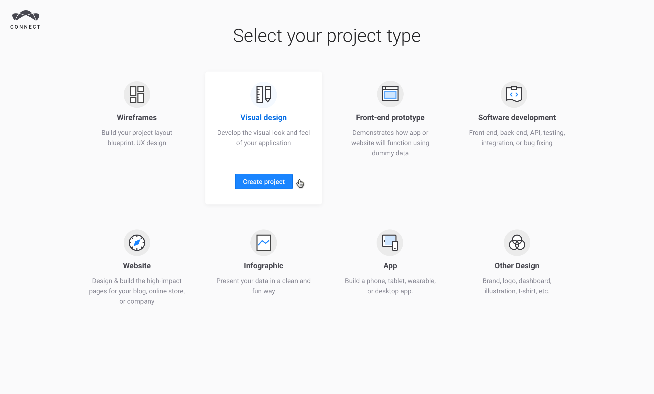Screen dimensions: 654x394
Task: Click the Website title text
Action: 137,265
